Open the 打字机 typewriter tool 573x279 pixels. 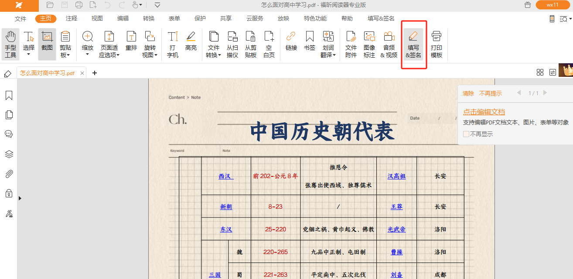pos(173,45)
